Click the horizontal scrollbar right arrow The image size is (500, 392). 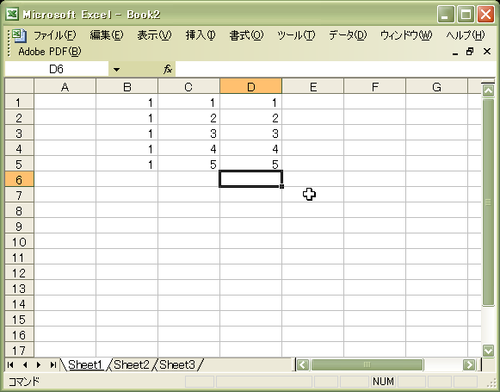click(469, 364)
